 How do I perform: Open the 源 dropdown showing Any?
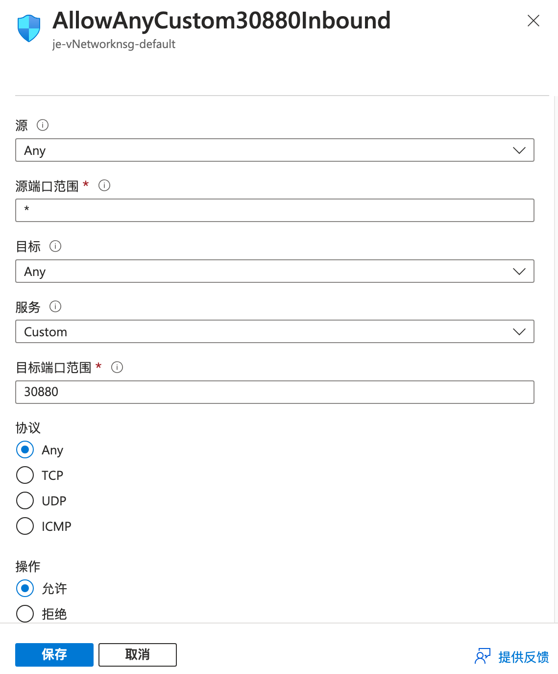pyautogui.click(x=275, y=150)
